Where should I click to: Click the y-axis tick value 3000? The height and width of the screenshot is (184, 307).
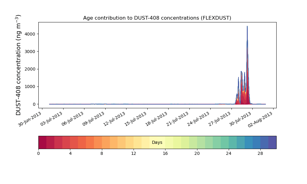coord(30,52)
